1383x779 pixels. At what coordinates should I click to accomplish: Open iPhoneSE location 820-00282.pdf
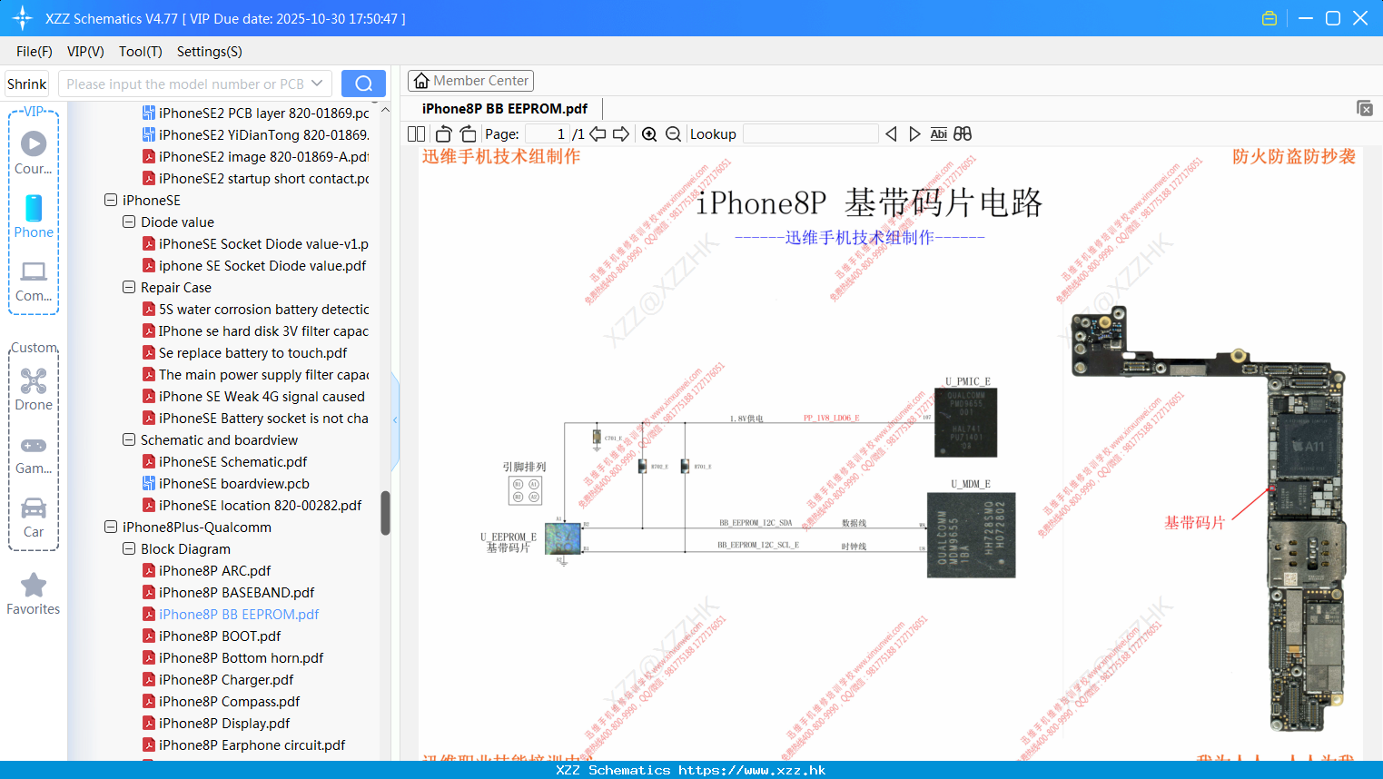tap(252, 505)
